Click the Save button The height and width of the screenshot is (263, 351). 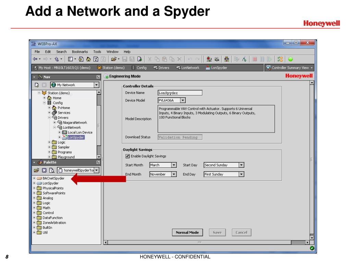click(x=217, y=233)
